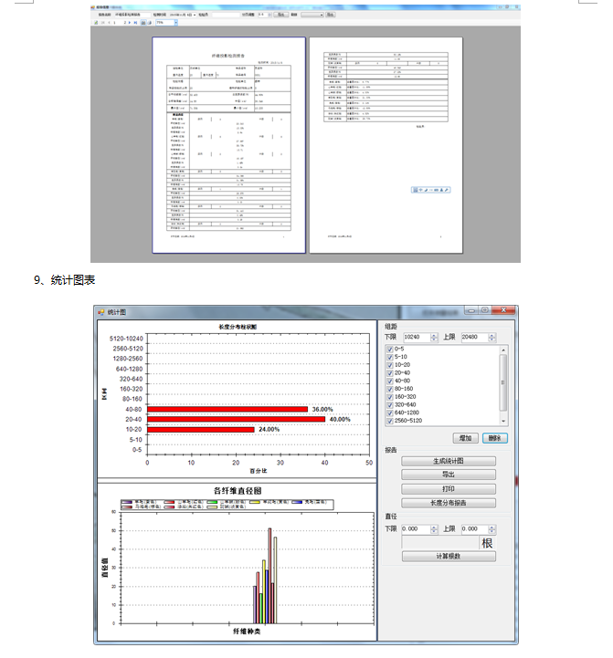The height and width of the screenshot is (658, 613).
Task: Click the 组距 上限 spinner arrows
Action: click(495, 337)
